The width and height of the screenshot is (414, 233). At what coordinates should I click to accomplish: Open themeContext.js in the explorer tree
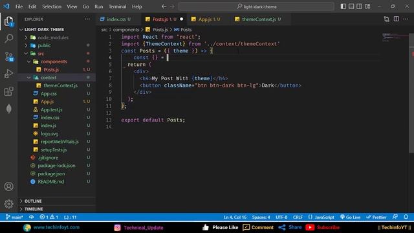coord(60,85)
